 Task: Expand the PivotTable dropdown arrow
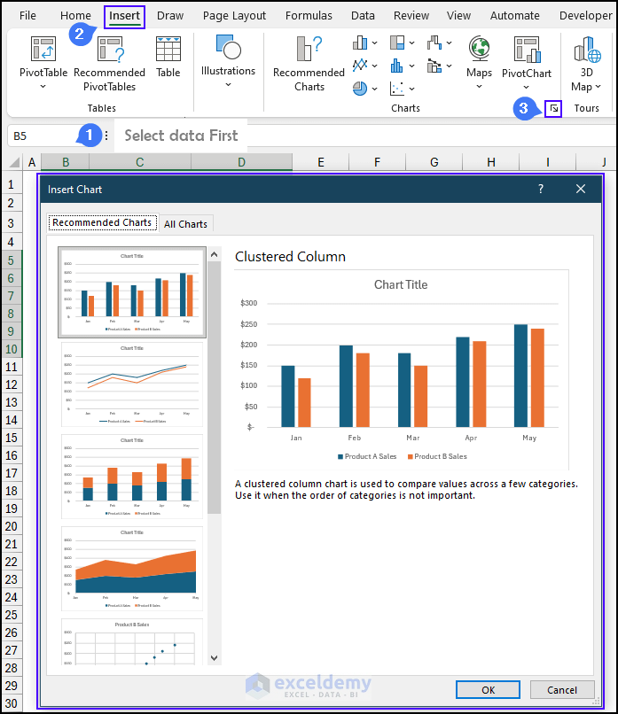coord(43,87)
